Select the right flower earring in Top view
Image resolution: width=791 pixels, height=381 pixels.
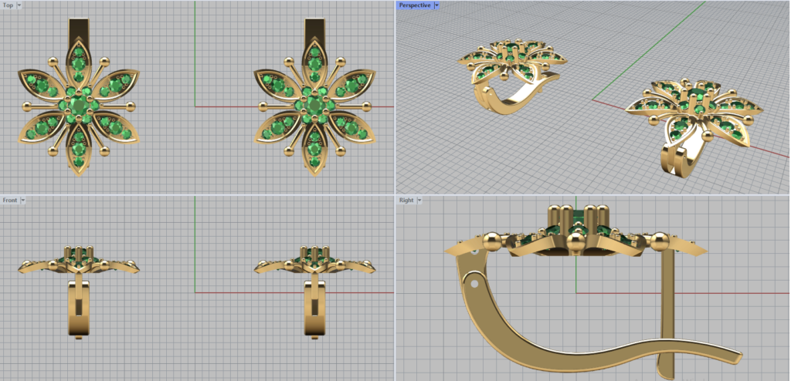315,97
